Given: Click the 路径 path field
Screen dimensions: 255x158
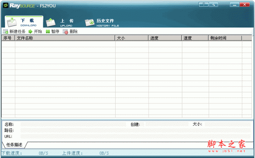Looking at the screenshot, I should [x=136, y=130].
